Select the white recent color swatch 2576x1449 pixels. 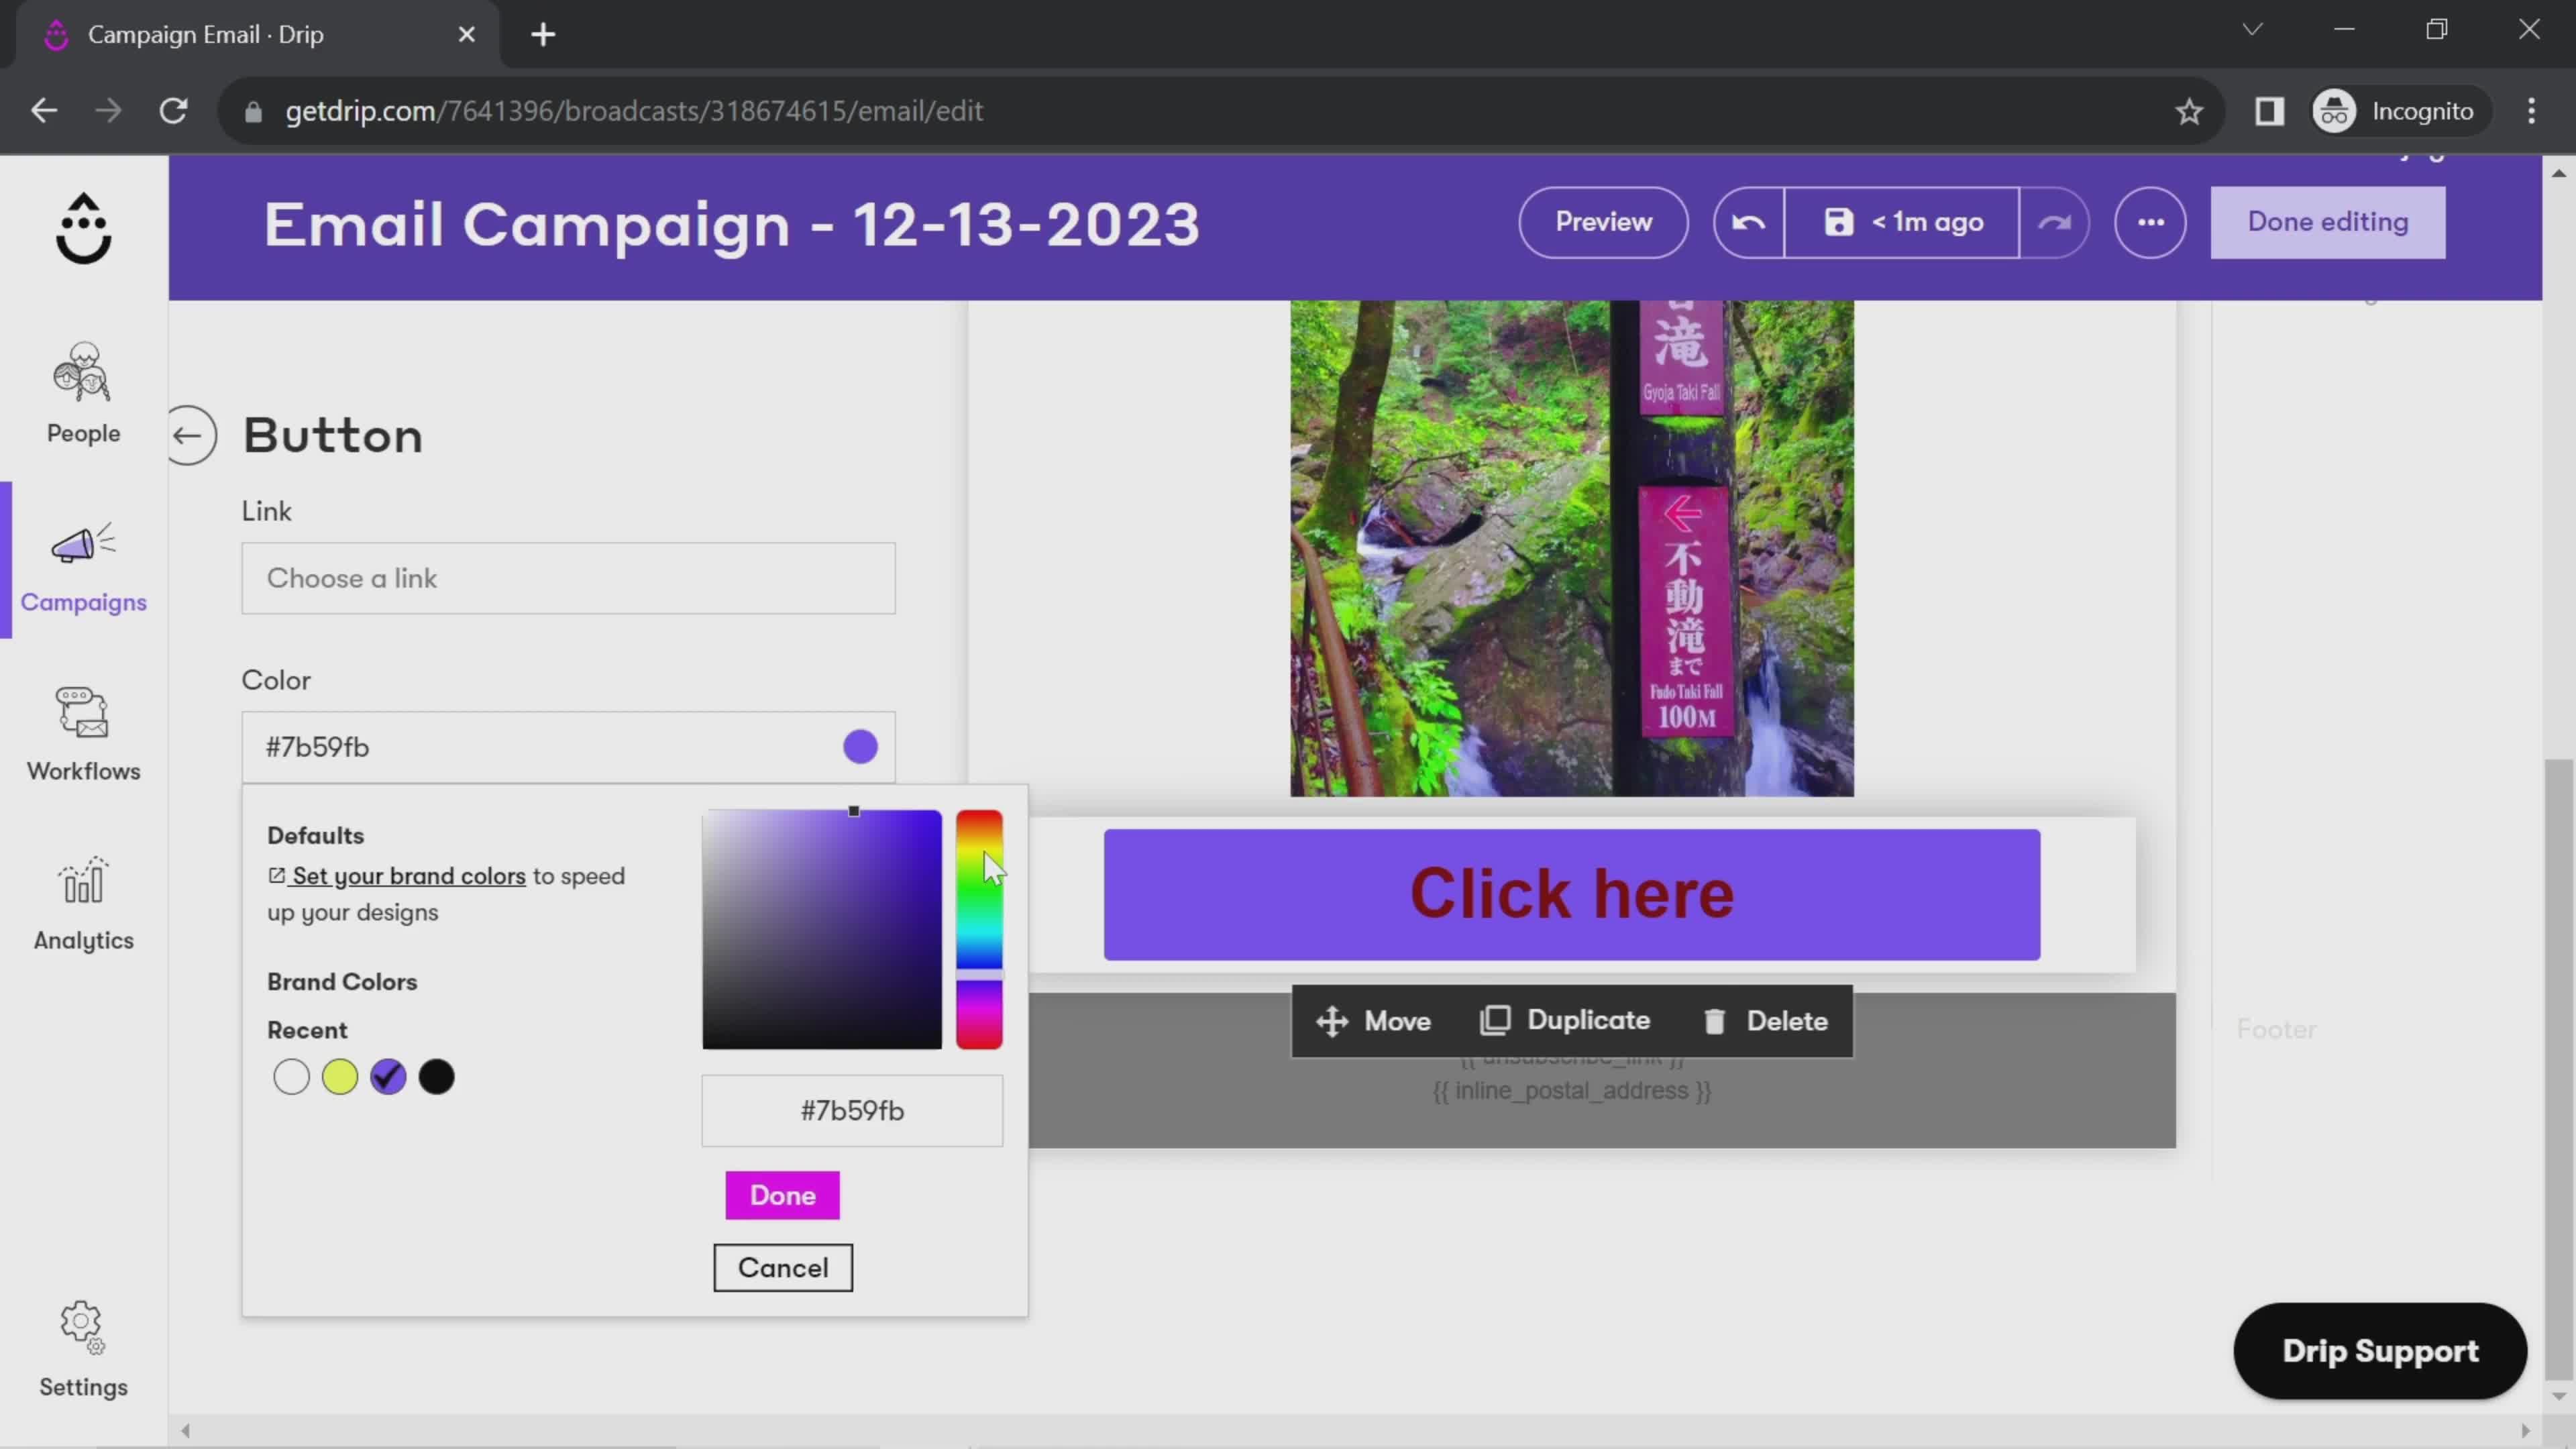(x=290, y=1076)
